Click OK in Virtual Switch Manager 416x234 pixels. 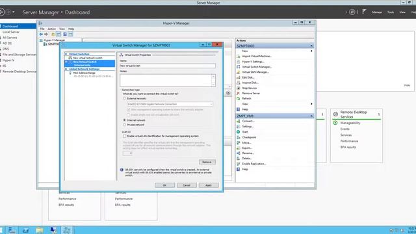(x=164, y=185)
